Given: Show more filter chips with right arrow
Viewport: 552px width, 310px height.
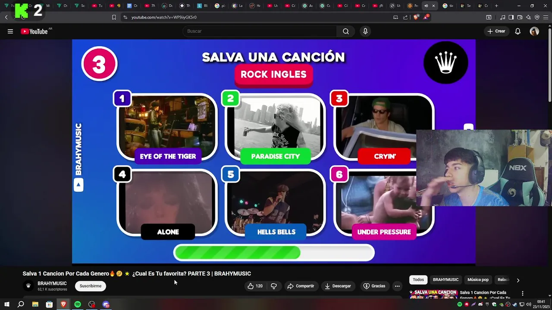Looking at the screenshot, I should coord(518,280).
